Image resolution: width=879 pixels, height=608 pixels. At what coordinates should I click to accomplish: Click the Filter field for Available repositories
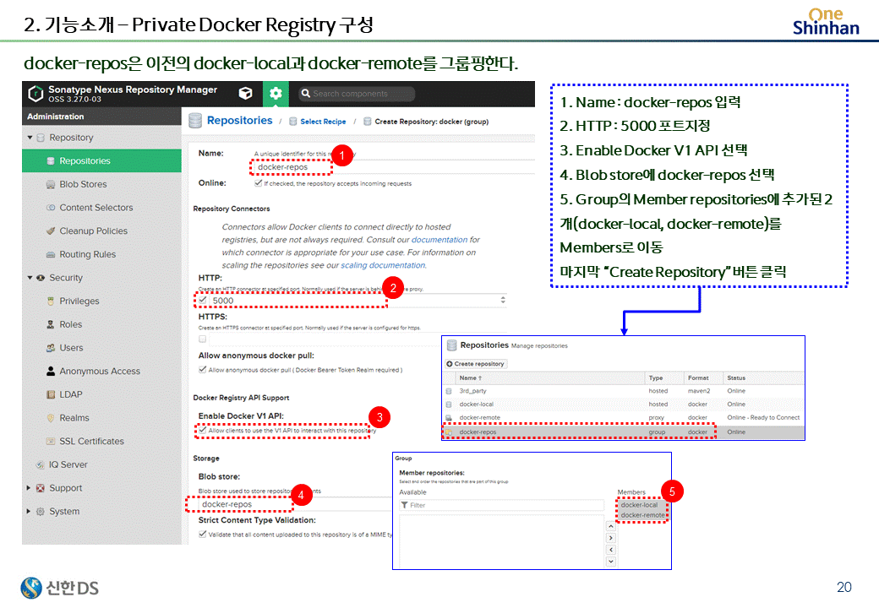click(501, 505)
